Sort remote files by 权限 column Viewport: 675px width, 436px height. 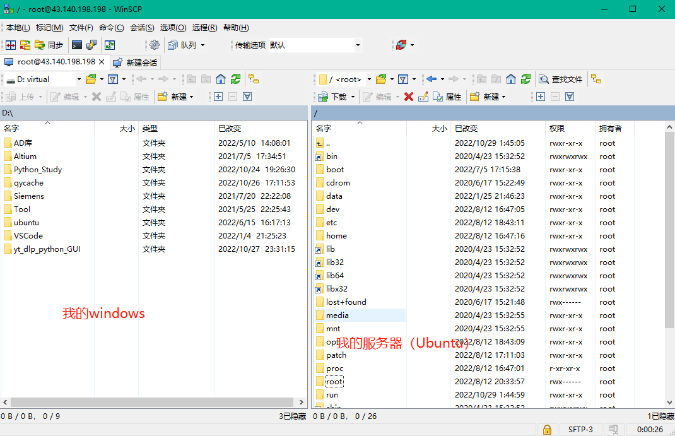[x=570, y=128]
